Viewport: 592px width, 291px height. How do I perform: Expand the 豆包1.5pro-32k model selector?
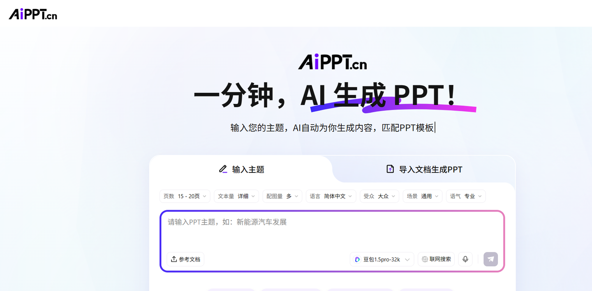[382, 259]
